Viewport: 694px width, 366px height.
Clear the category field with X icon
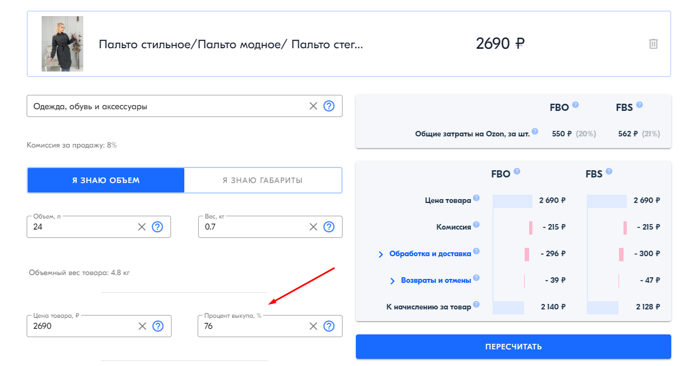tap(313, 106)
